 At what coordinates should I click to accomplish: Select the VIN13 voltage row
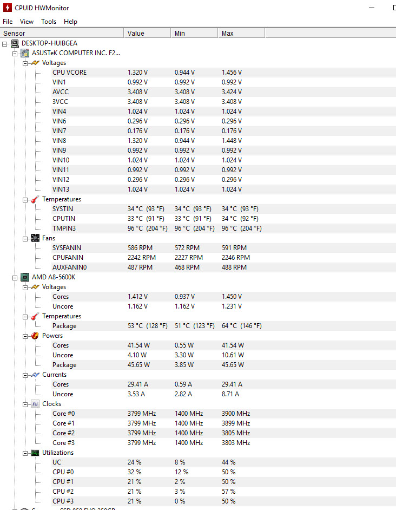[223, 189]
